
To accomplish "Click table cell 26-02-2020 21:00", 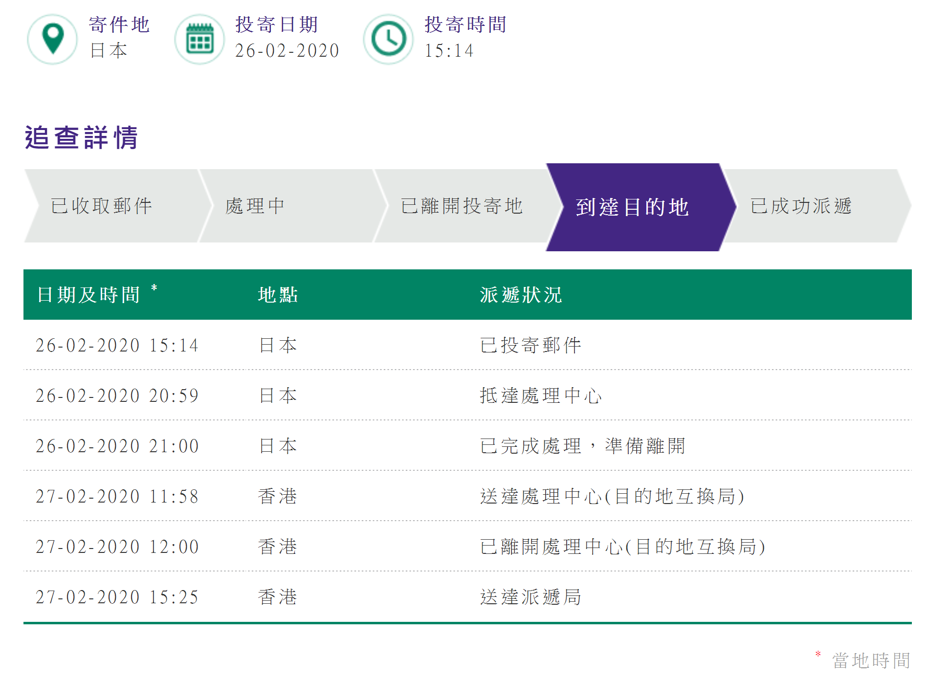I will tap(117, 446).
